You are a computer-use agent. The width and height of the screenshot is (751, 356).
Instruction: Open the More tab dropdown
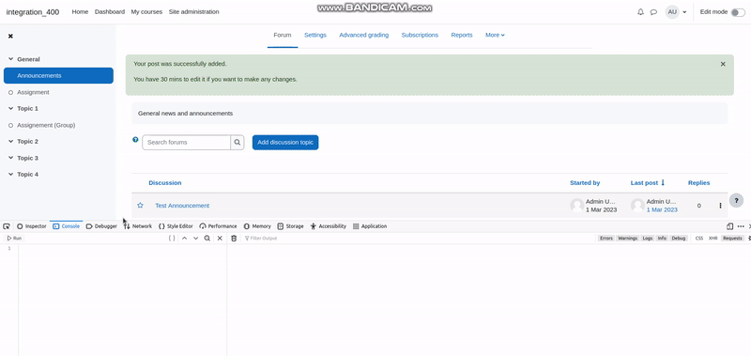coord(495,35)
